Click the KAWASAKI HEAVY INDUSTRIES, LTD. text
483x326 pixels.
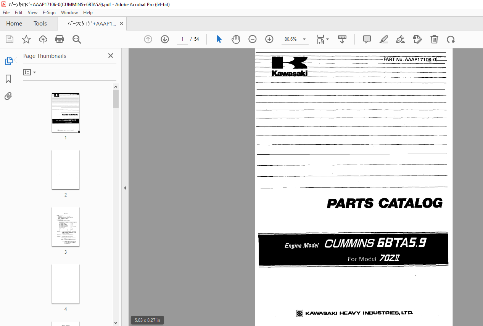click(x=354, y=313)
